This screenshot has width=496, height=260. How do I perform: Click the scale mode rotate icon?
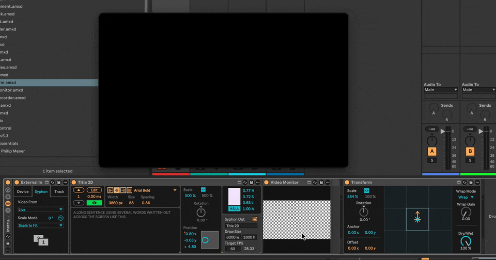click(x=60, y=218)
